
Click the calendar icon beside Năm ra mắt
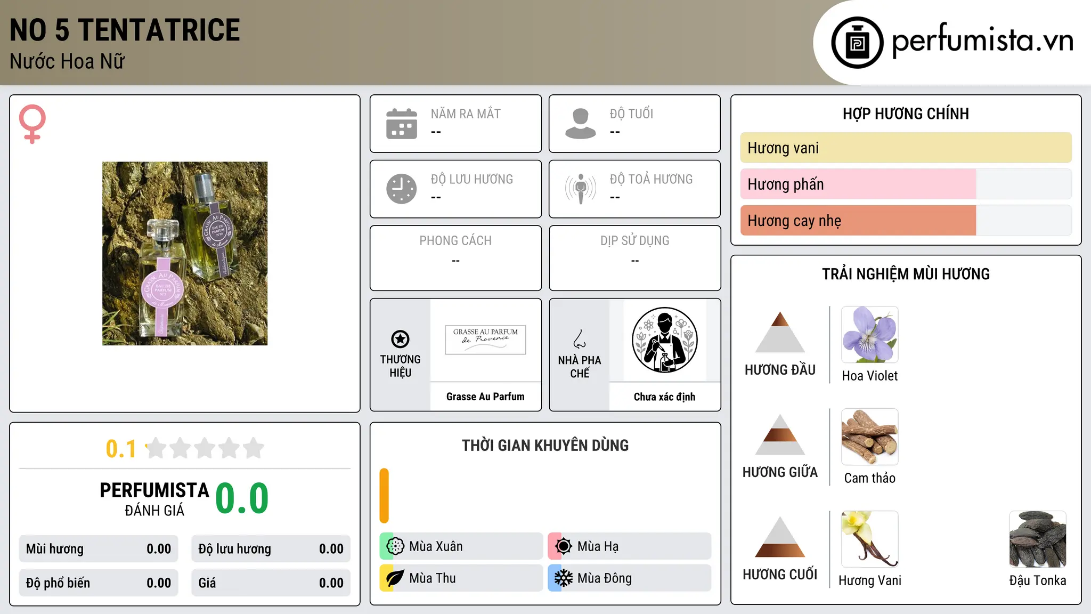(402, 124)
